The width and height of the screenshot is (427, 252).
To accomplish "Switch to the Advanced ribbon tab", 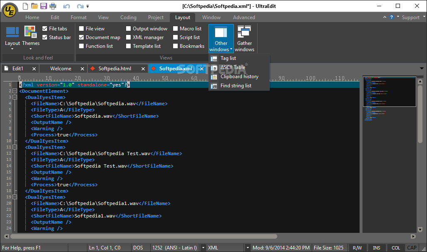I will [244, 17].
